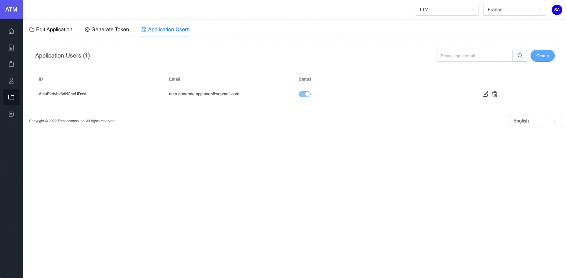Open the SA user avatar menu
This screenshot has width=566, height=278.
tap(557, 10)
